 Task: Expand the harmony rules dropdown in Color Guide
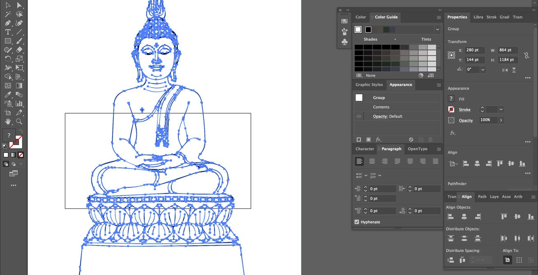[437, 29]
